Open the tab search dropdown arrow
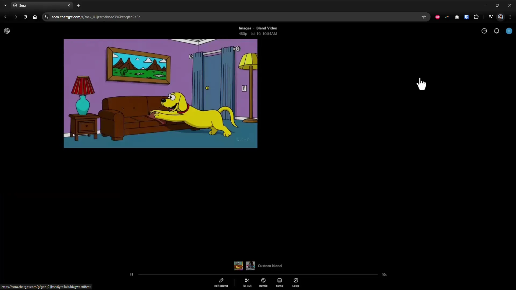The image size is (516, 290). pyautogui.click(x=5, y=5)
